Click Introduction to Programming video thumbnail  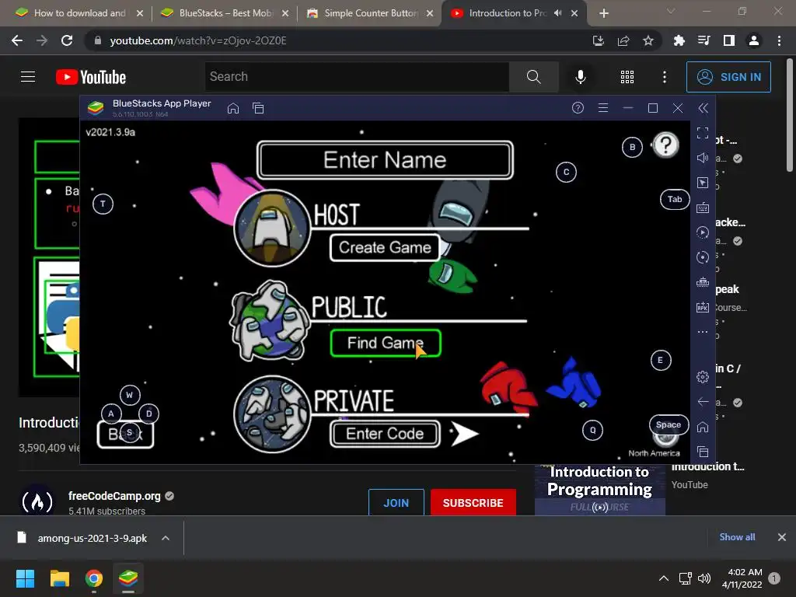599,490
